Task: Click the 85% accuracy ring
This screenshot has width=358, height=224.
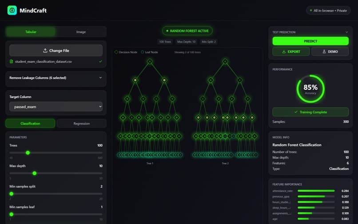Action: pos(310,89)
